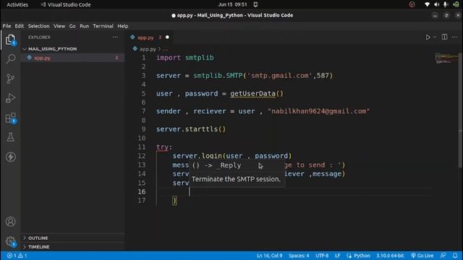The image size is (463, 260).
Task: Change the UTF-8 encoding
Action: [322, 256]
